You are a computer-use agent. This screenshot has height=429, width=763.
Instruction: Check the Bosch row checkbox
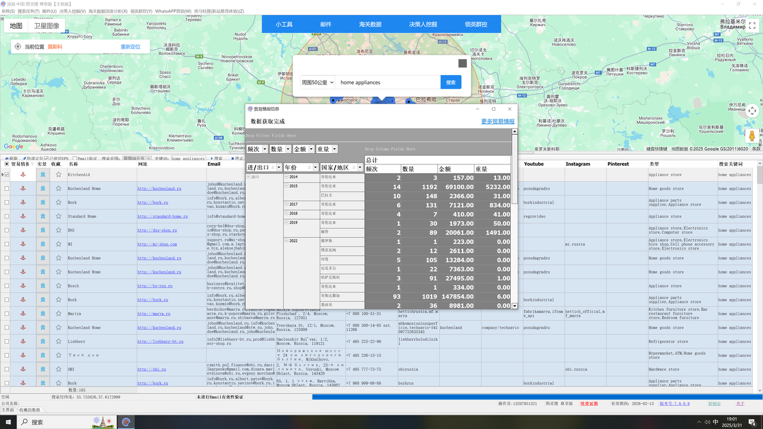[x=7, y=286]
